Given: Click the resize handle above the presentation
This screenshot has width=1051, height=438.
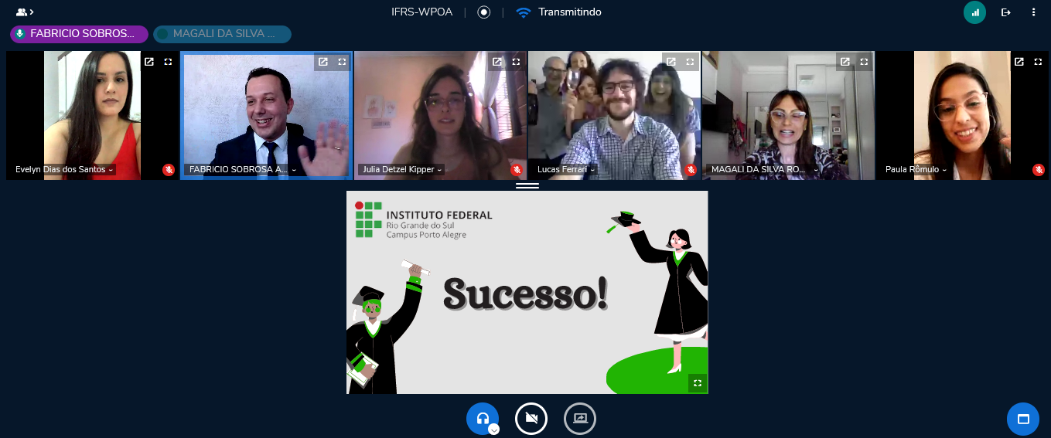Looking at the screenshot, I should coord(527,185).
